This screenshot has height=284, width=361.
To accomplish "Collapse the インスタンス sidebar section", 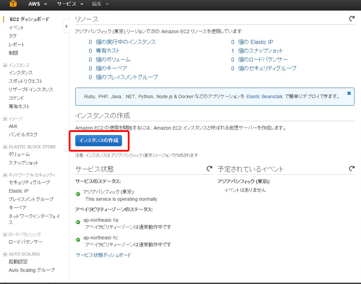I will click(x=5, y=65).
